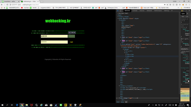Select the body breadcrumb in DevTools

122,102
